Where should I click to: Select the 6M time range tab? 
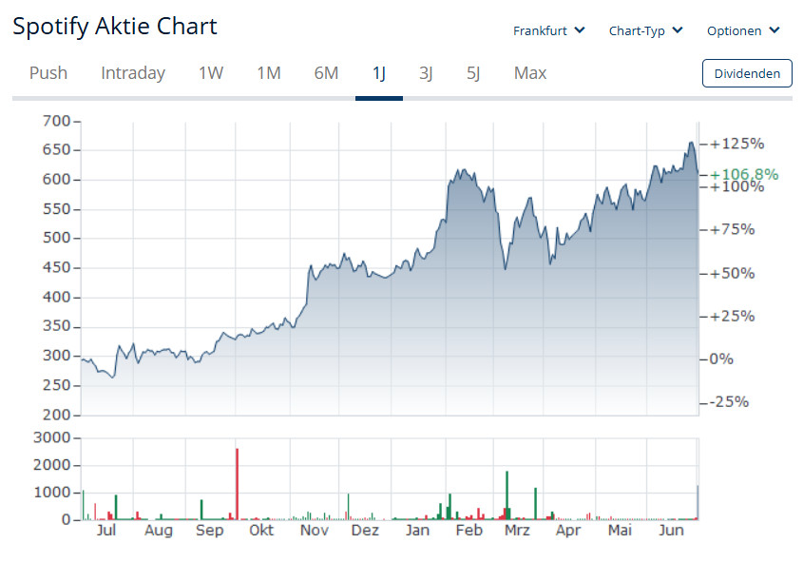click(326, 73)
